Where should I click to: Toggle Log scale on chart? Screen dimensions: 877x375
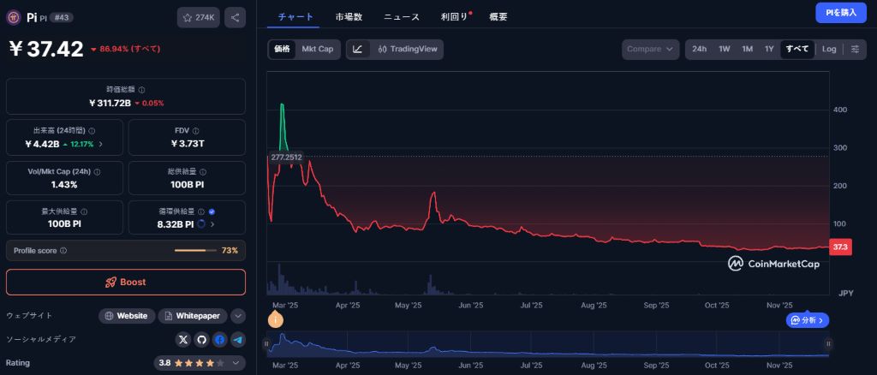829,49
